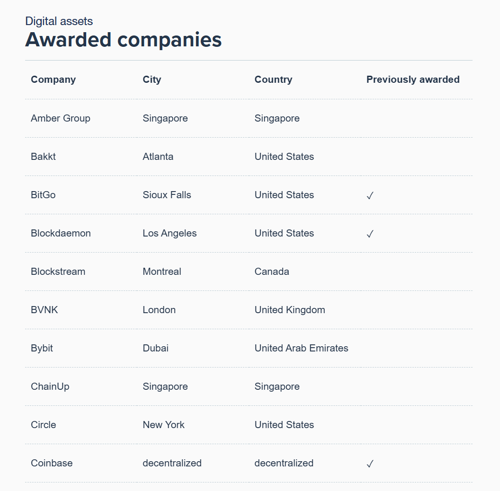
Task: Click the Blockstream company name
Action: pyautogui.click(x=58, y=272)
